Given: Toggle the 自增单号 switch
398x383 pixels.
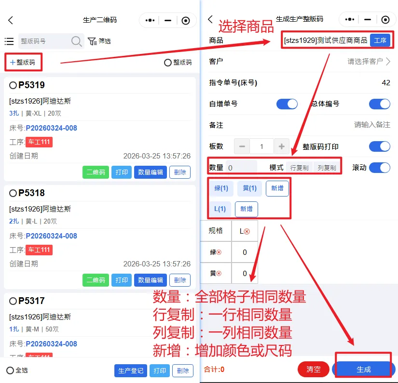Looking at the screenshot, I should pos(287,104).
